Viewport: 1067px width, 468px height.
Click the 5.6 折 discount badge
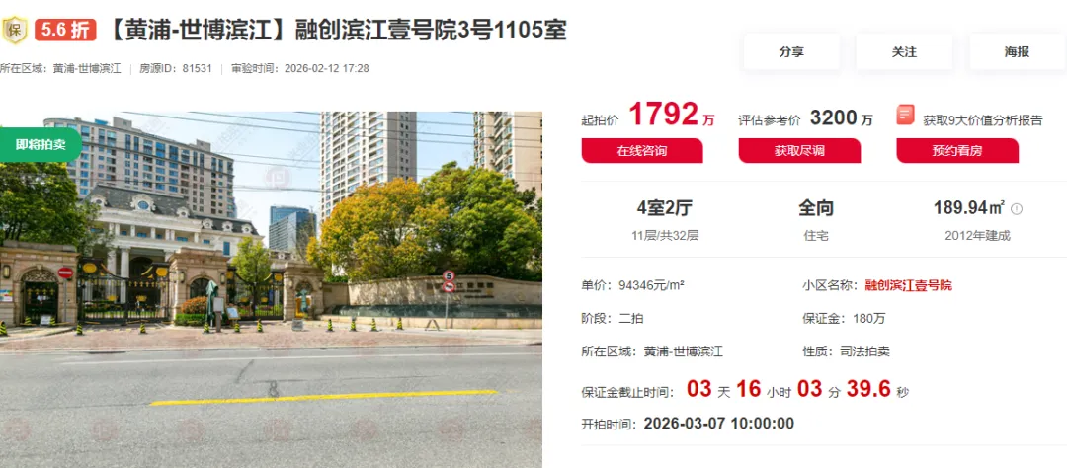click(x=65, y=31)
